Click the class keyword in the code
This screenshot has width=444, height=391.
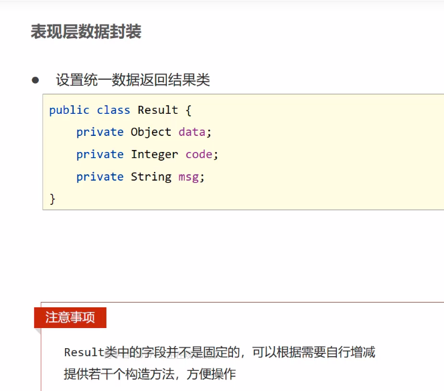point(113,110)
